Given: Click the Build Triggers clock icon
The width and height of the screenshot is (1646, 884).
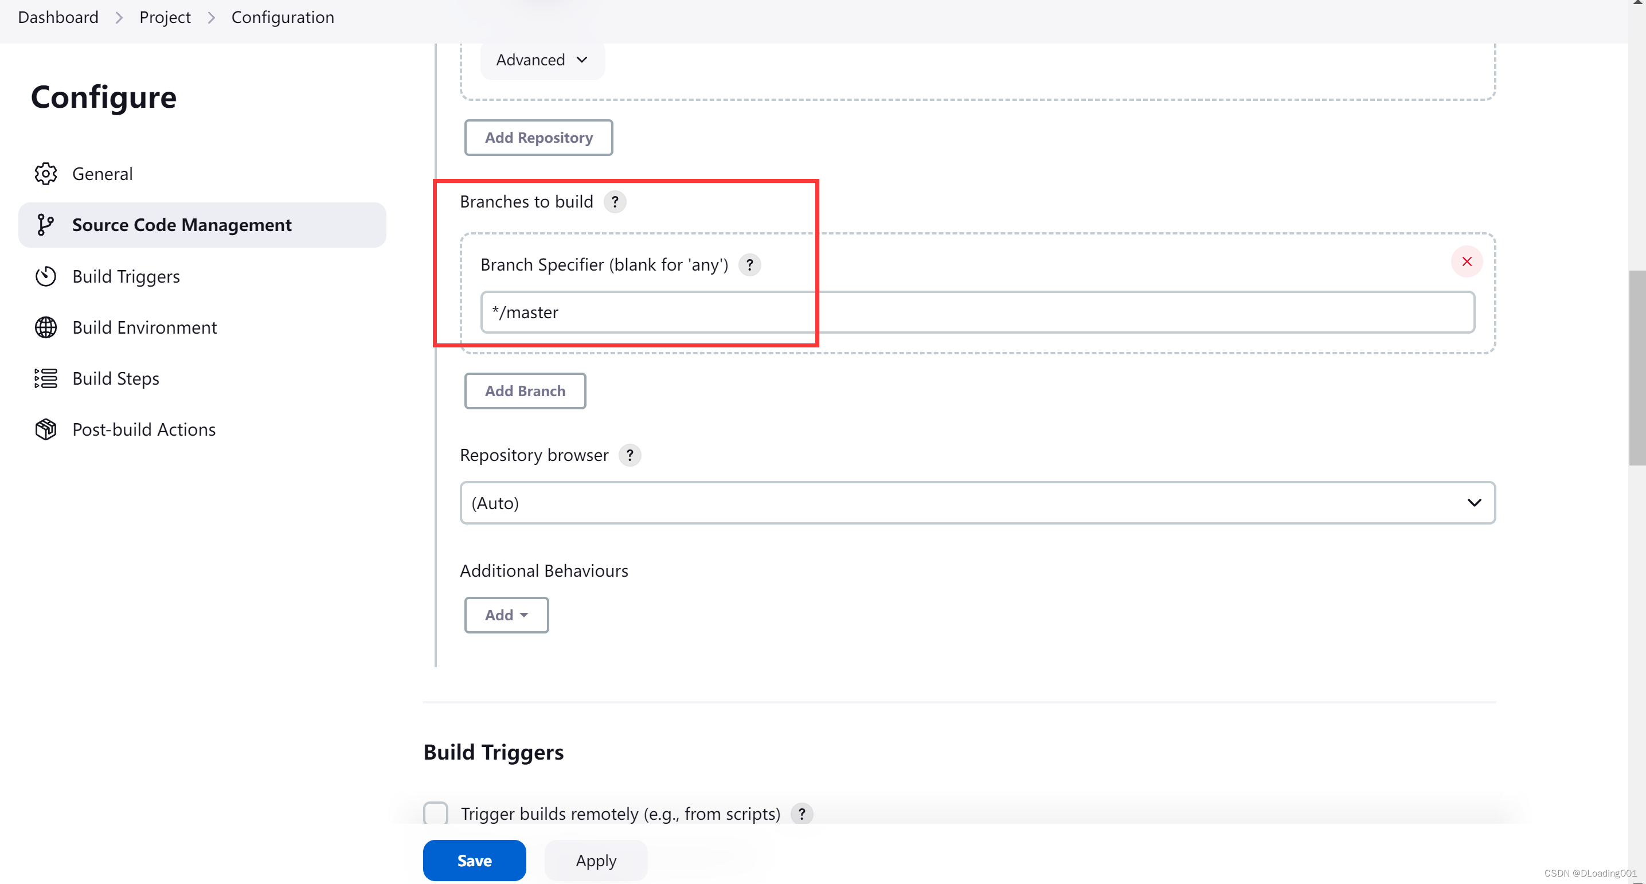Looking at the screenshot, I should point(45,276).
